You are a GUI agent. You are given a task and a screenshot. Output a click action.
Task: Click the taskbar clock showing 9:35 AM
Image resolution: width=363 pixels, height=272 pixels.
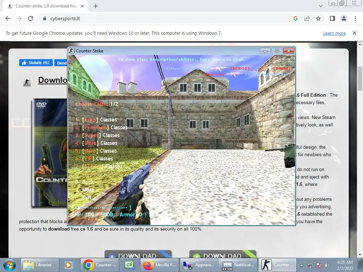345,265
